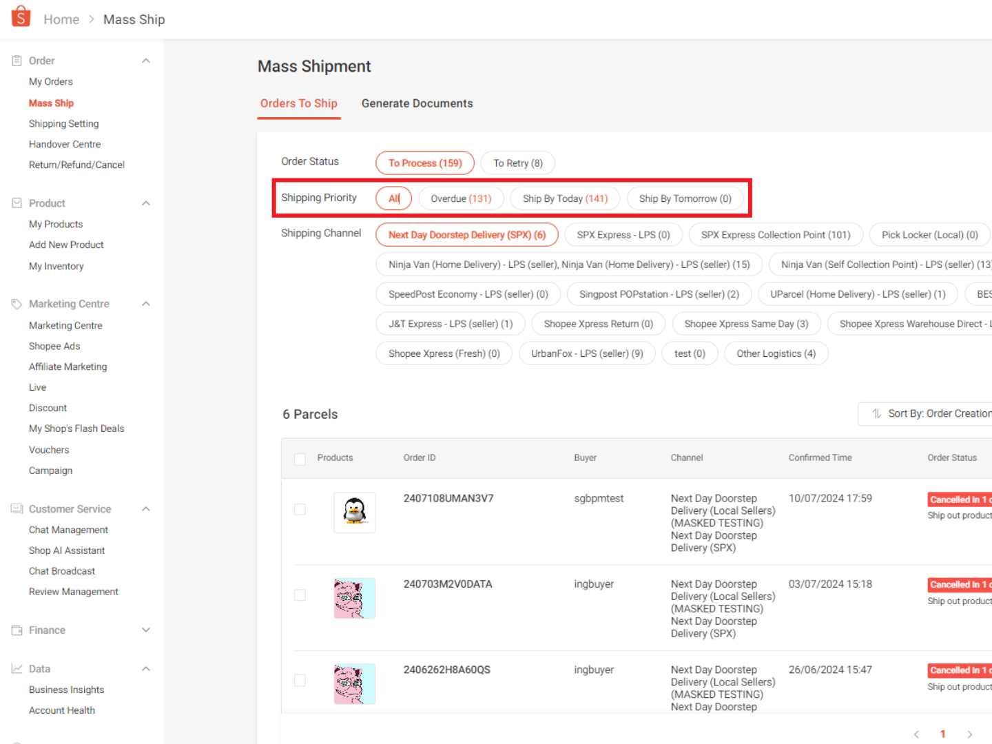Filter by Overdue shipping priority
The image size is (992, 744).
(461, 198)
